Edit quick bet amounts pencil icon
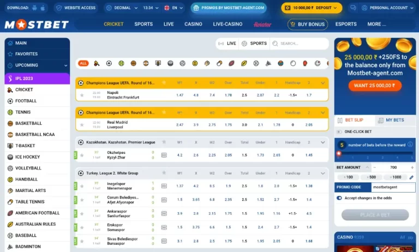 pyautogui.click(x=411, y=177)
